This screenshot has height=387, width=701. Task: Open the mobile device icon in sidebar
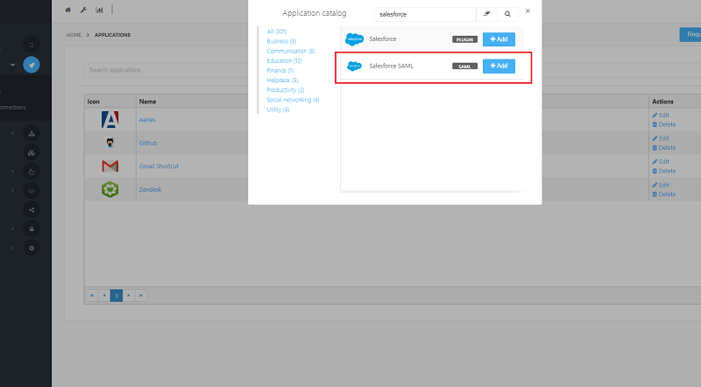(x=32, y=45)
